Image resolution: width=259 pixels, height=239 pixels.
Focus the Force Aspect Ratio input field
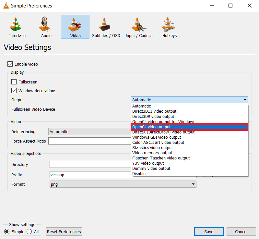(90, 141)
